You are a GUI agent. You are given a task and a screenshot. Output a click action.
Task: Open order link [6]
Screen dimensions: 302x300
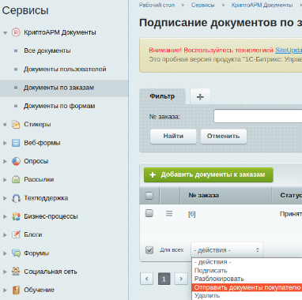pos(192,214)
